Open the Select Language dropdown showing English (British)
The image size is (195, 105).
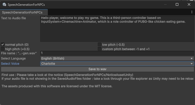tap(117, 58)
